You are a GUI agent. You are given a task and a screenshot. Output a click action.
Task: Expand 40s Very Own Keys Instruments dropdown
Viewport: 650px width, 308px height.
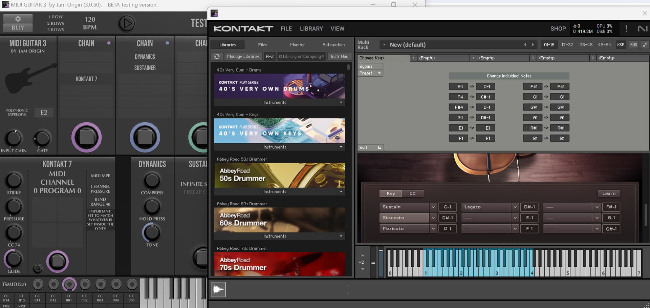[x=341, y=147]
